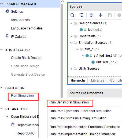
Task: Click Create Block Design
Action: coord(26,58)
